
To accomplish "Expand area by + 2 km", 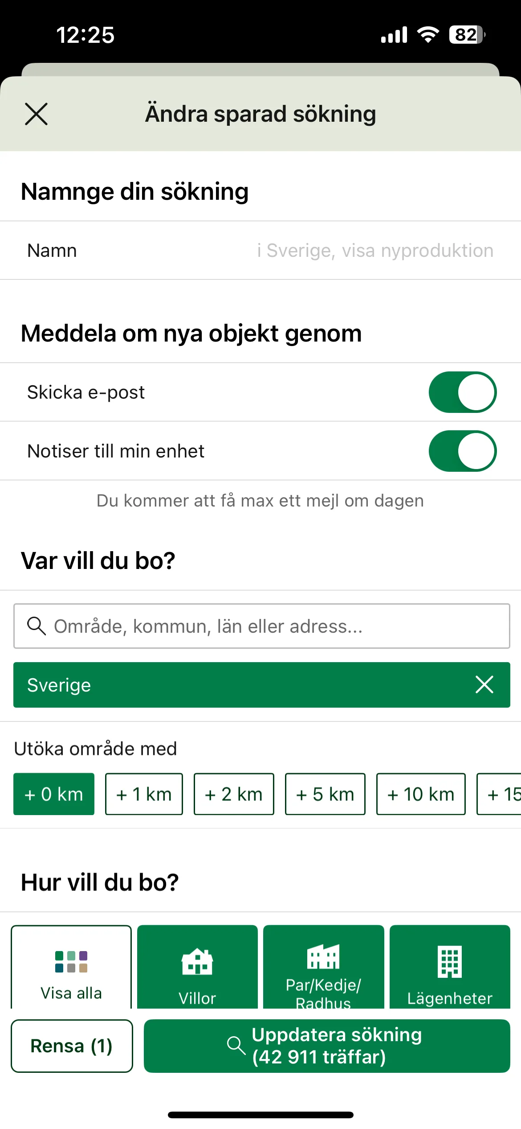I will (x=234, y=794).
